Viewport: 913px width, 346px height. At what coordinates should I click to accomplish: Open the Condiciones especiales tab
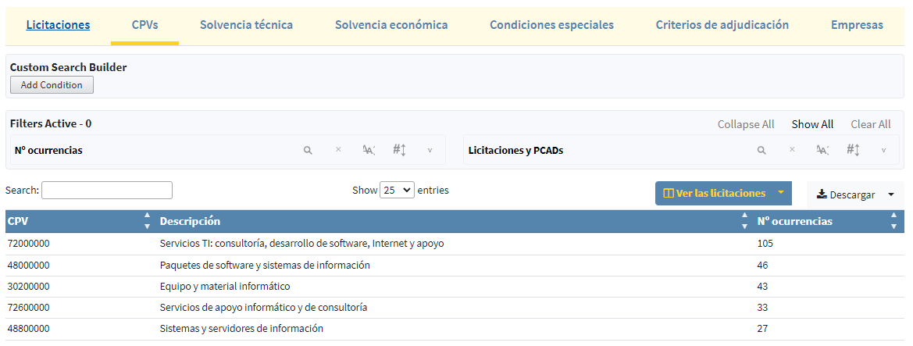(x=552, y=25)
